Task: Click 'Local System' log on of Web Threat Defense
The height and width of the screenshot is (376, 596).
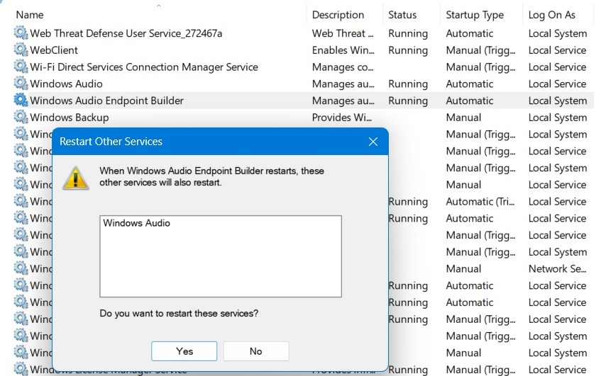Action: [x=557, y=34]
